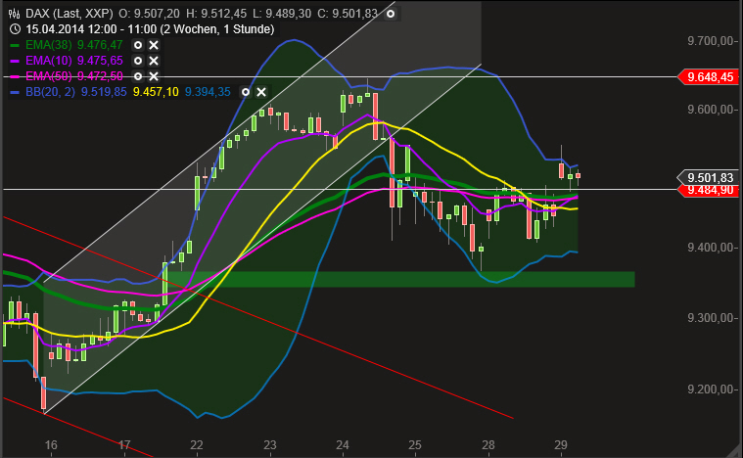Click the purple EMA(10) color dash
The image size is (743, 458).
(x=15, y=61)
